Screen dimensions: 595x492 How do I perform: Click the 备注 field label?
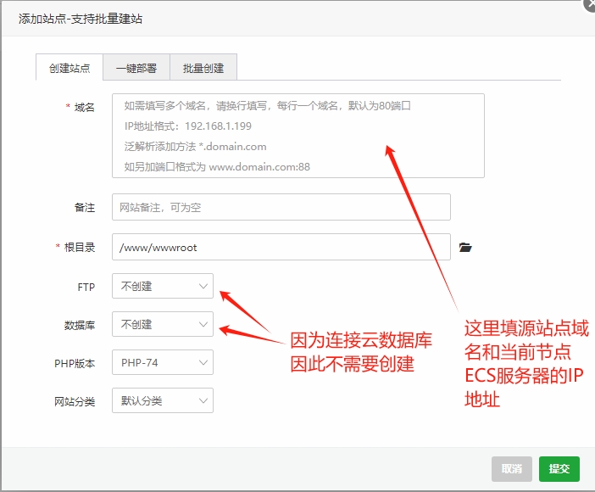click(x=85, y=208)
